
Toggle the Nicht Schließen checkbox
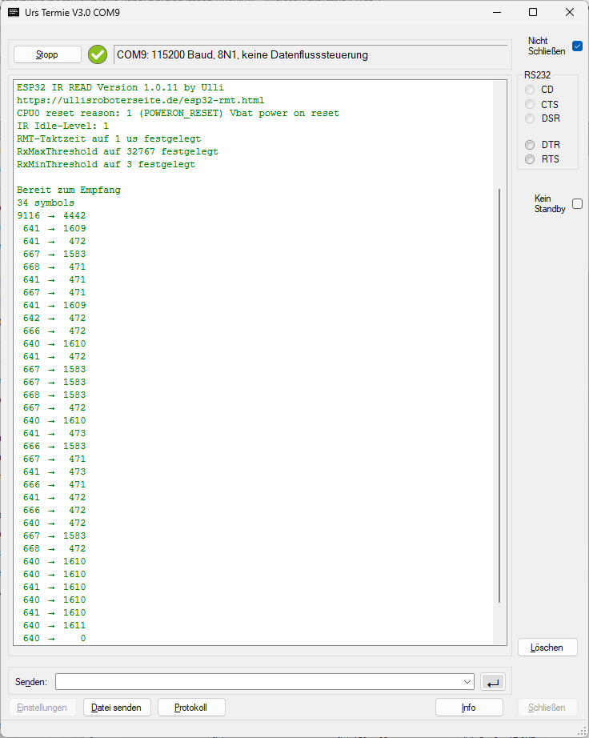(577, 46)
